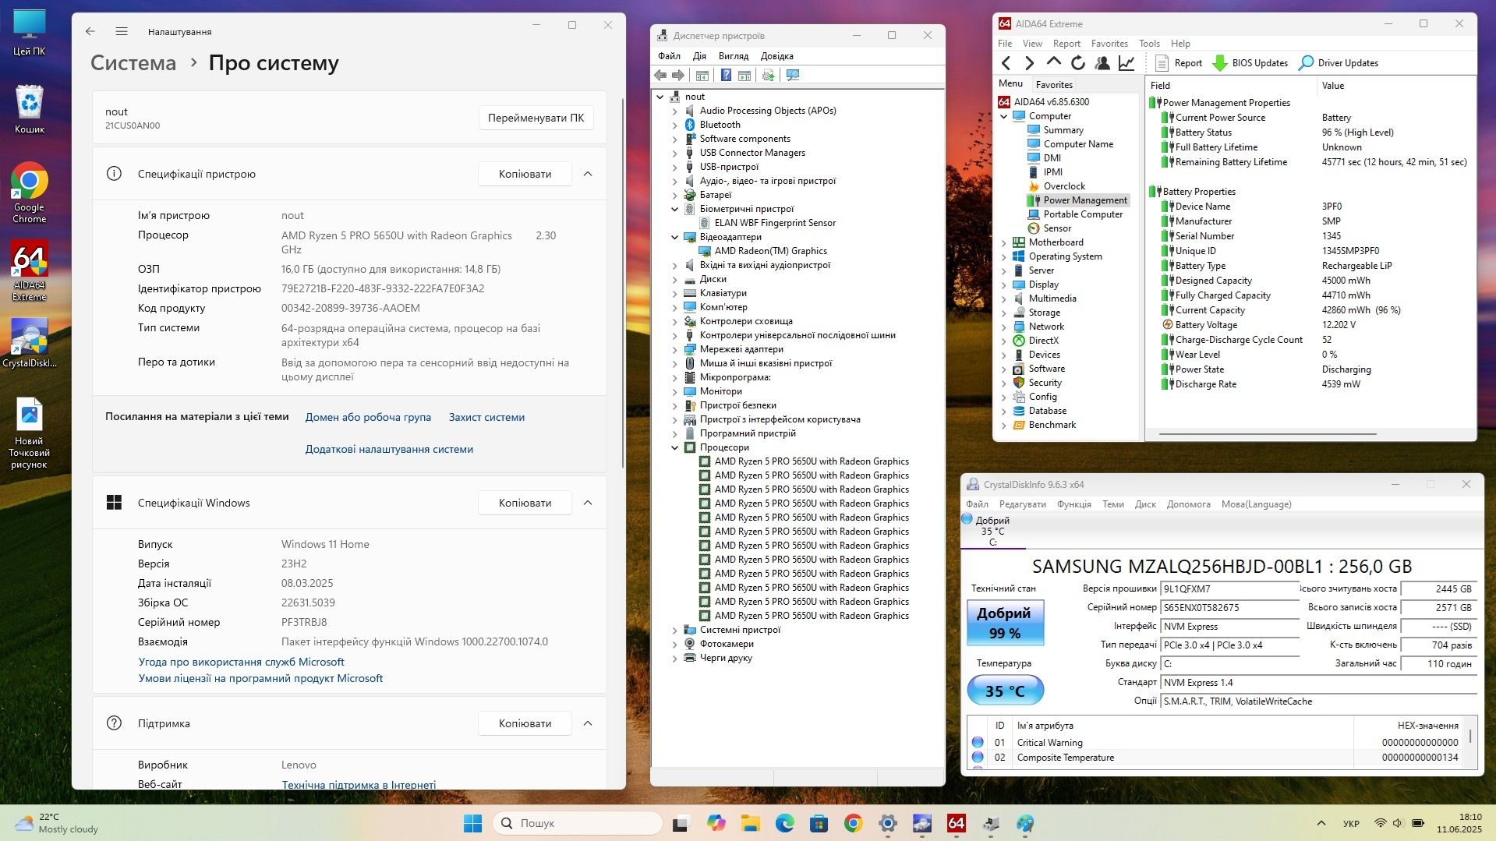
Task: Click Driver Updates in AIDA64 toolbar
Action: [1338, 63]
